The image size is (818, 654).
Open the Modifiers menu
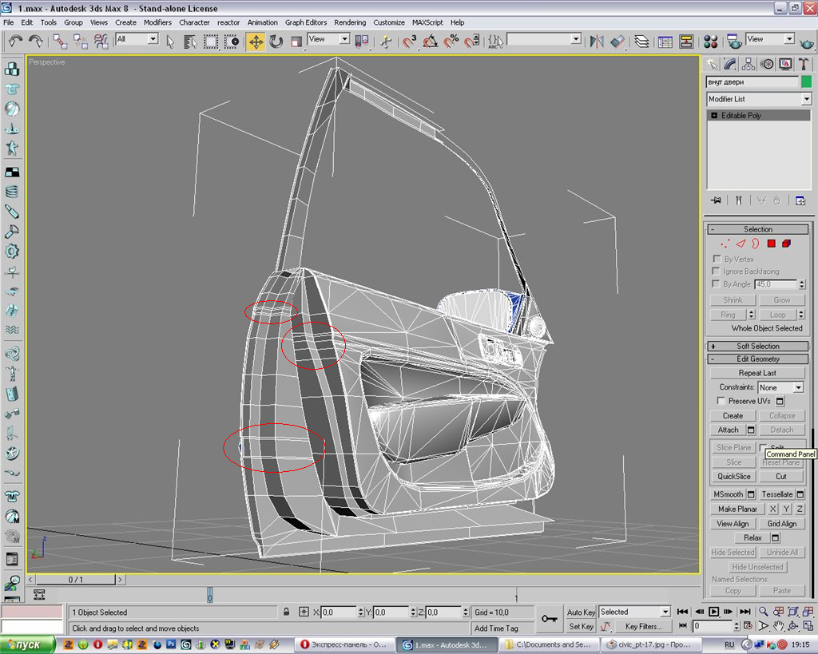(x=157, y=22)
